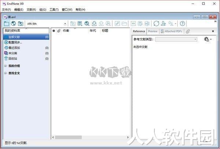This screenshot has height=149, width=220.
Task: Open the 组(G) menu
Action: (x=43, y=9)
